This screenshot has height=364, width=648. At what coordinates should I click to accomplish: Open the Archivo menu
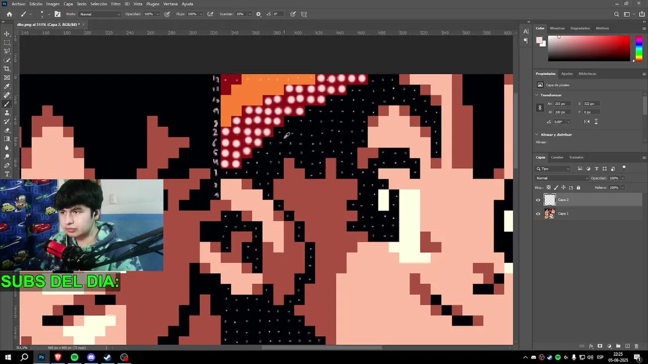(18, 4)
